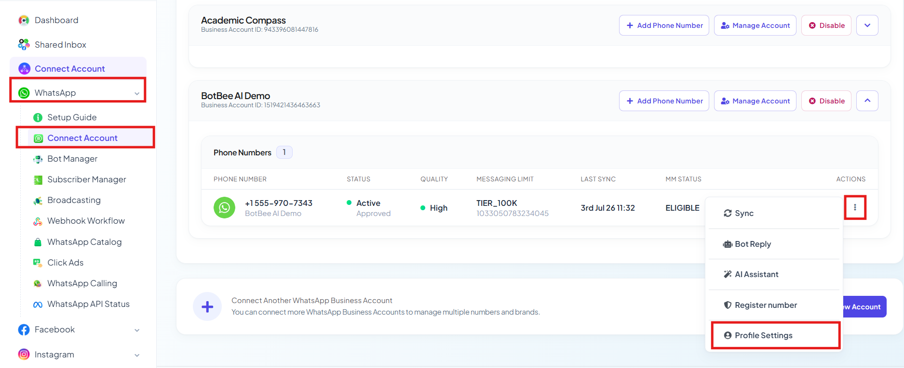Open Dashboard from the sidebar
The width and height of the screenshot is (904, 368).
56,20
